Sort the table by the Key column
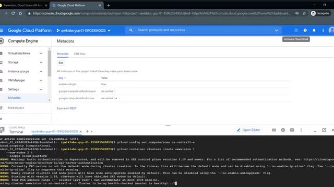Viewport: 334px width, 187px height. pyautogui.click(x=62, y=78)
